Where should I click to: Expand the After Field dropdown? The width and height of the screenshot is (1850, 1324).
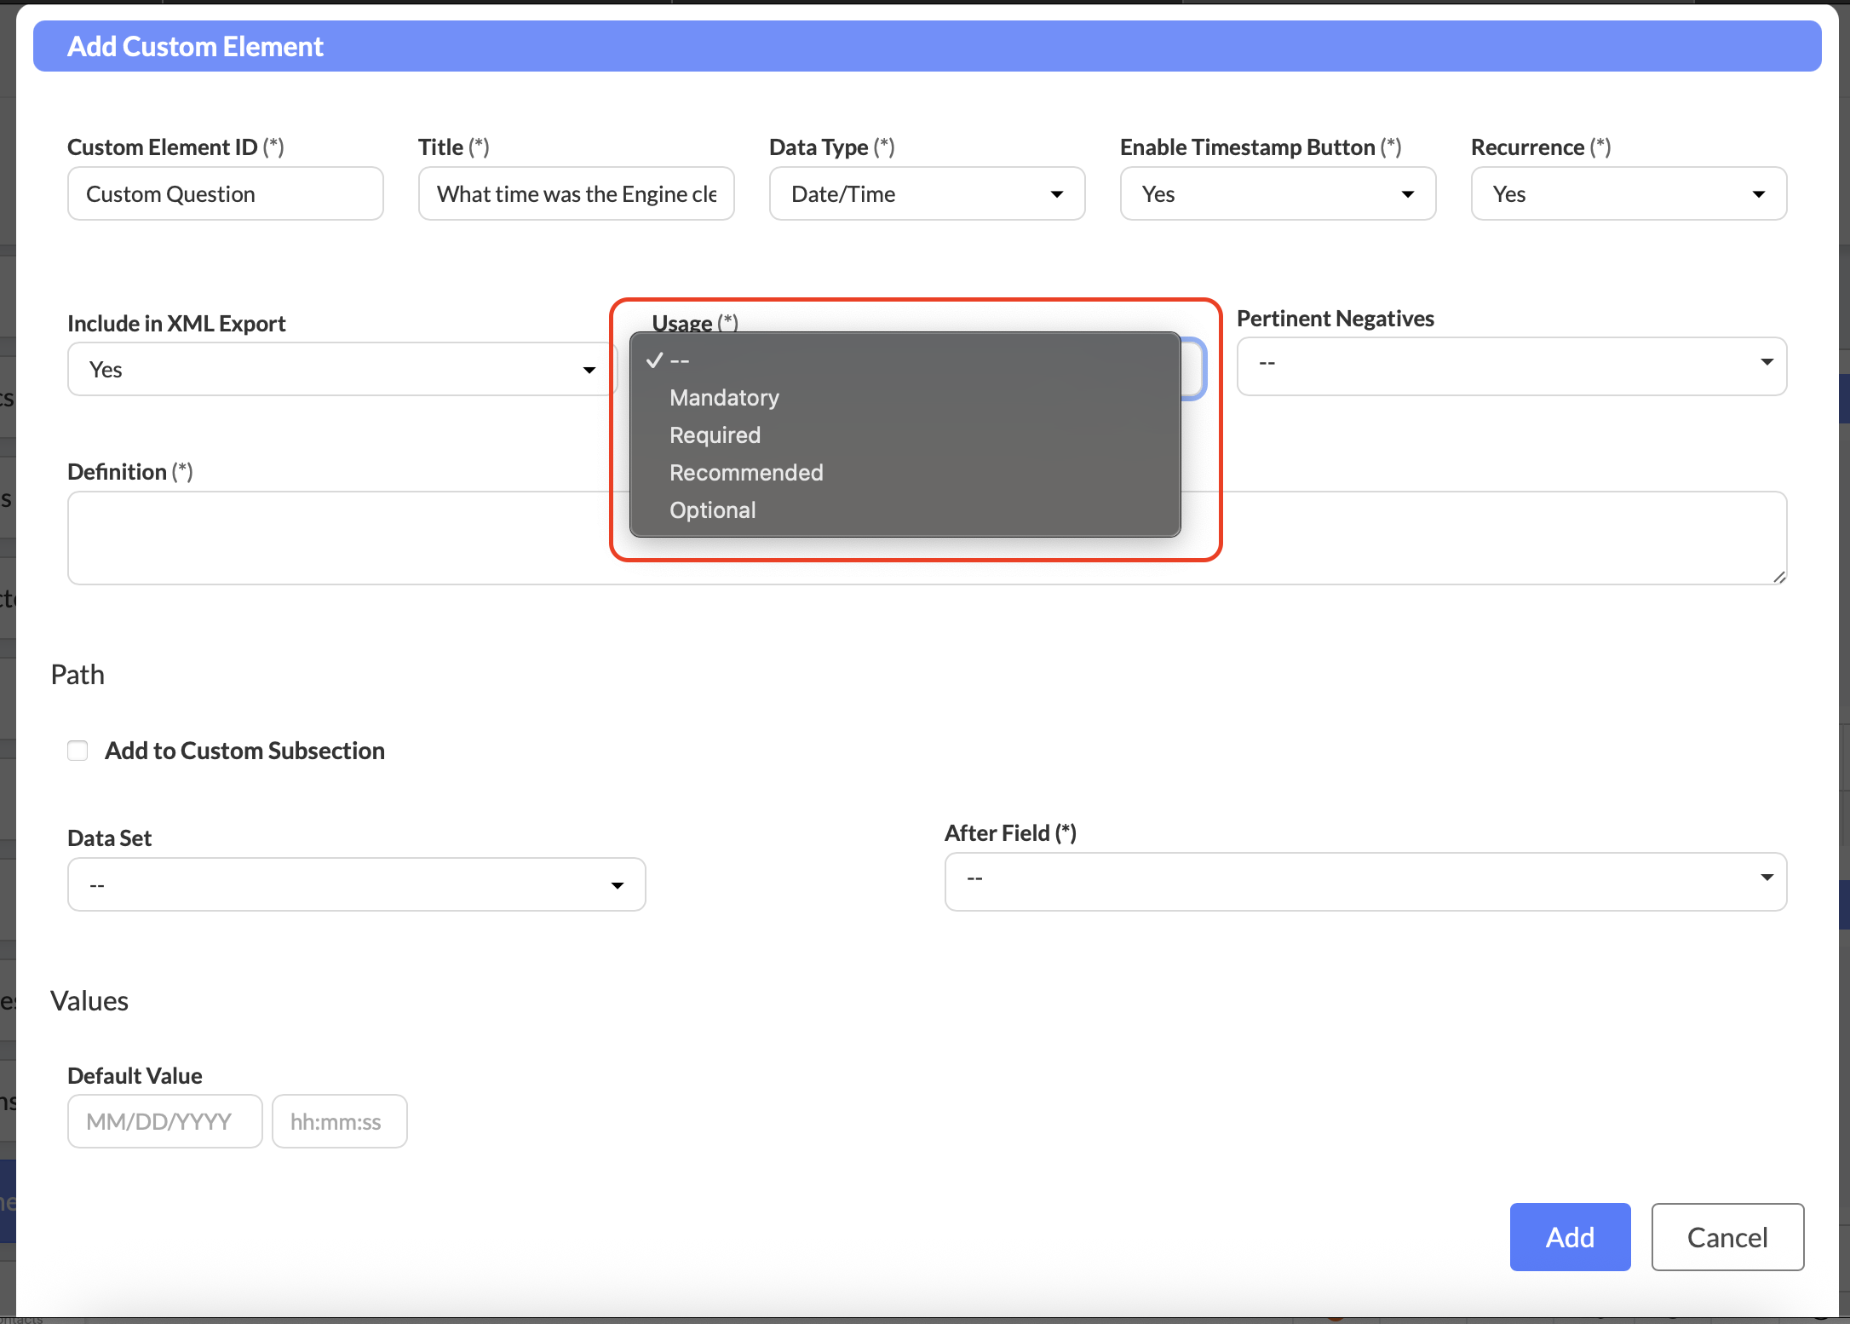point(1365,880)
